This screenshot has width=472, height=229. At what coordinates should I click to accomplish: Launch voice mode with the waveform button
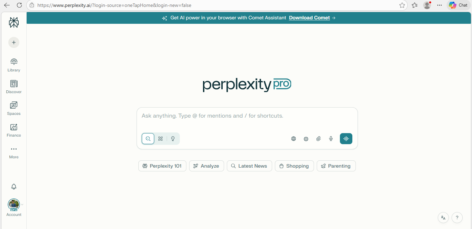[346, 138]
